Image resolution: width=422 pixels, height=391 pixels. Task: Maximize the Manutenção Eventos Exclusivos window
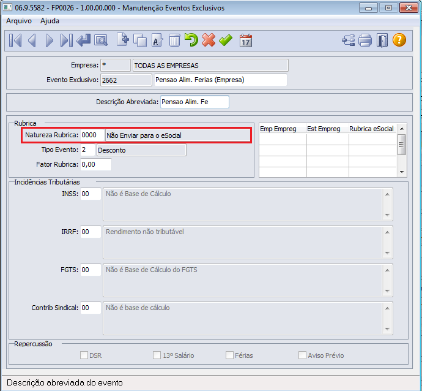(x=388, y=8)
